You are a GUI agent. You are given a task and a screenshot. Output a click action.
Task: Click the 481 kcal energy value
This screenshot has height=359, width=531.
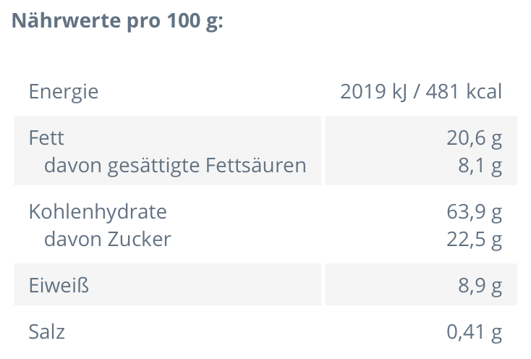[464, 92]
